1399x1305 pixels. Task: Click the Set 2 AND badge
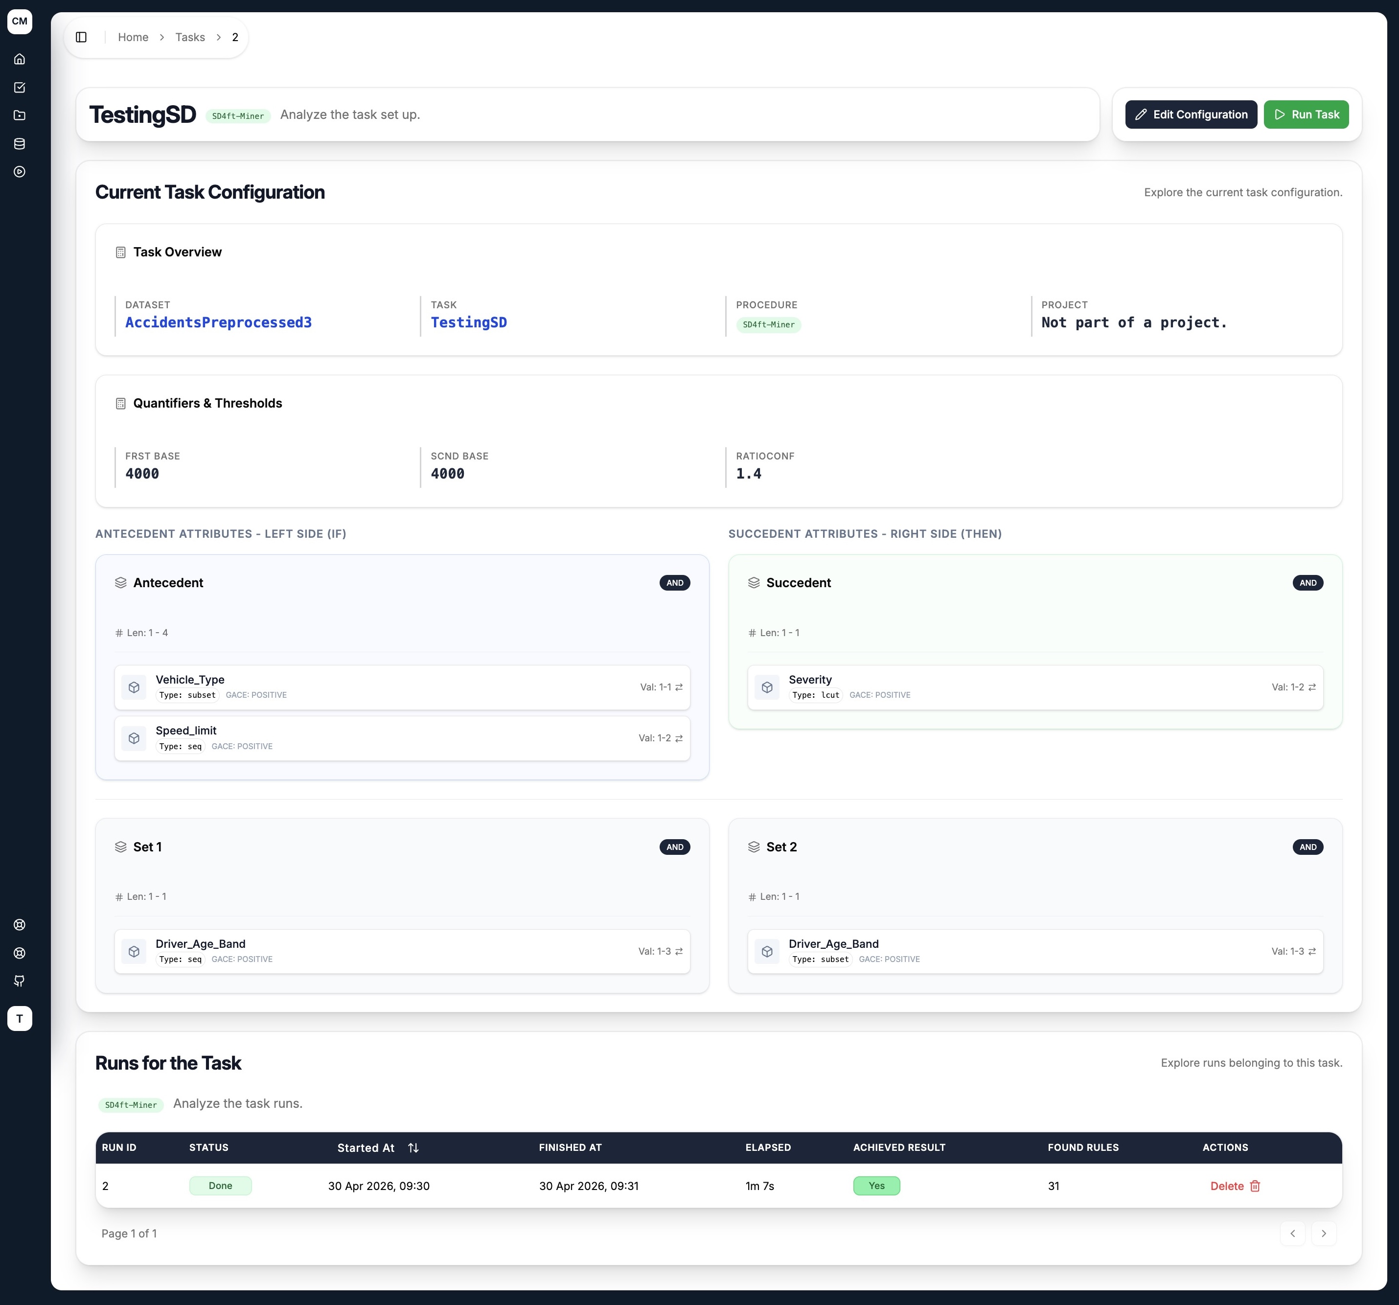click(1307, 847)
